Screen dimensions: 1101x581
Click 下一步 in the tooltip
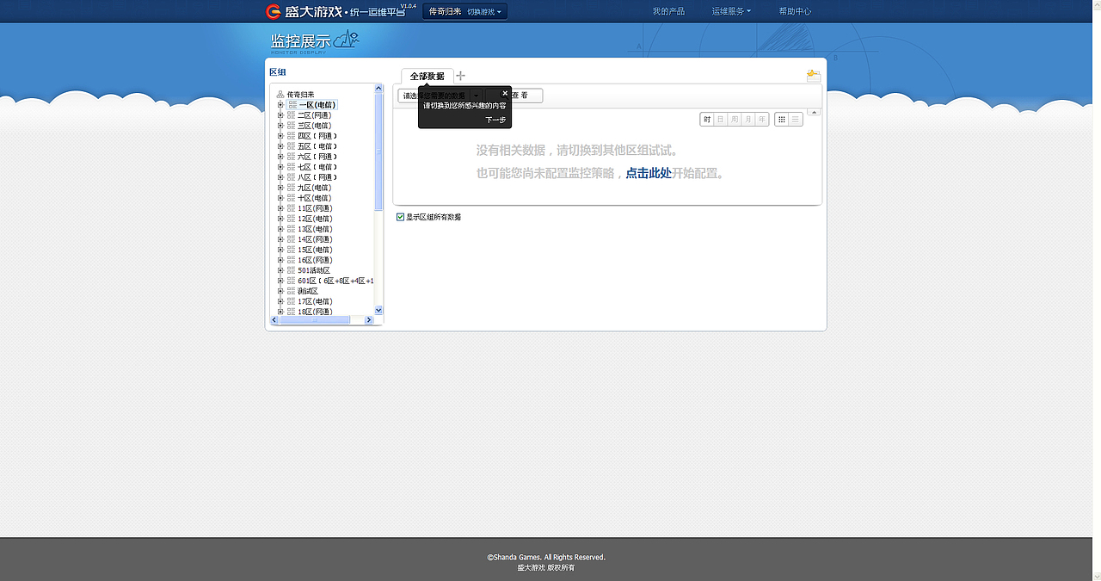(495, 120)
